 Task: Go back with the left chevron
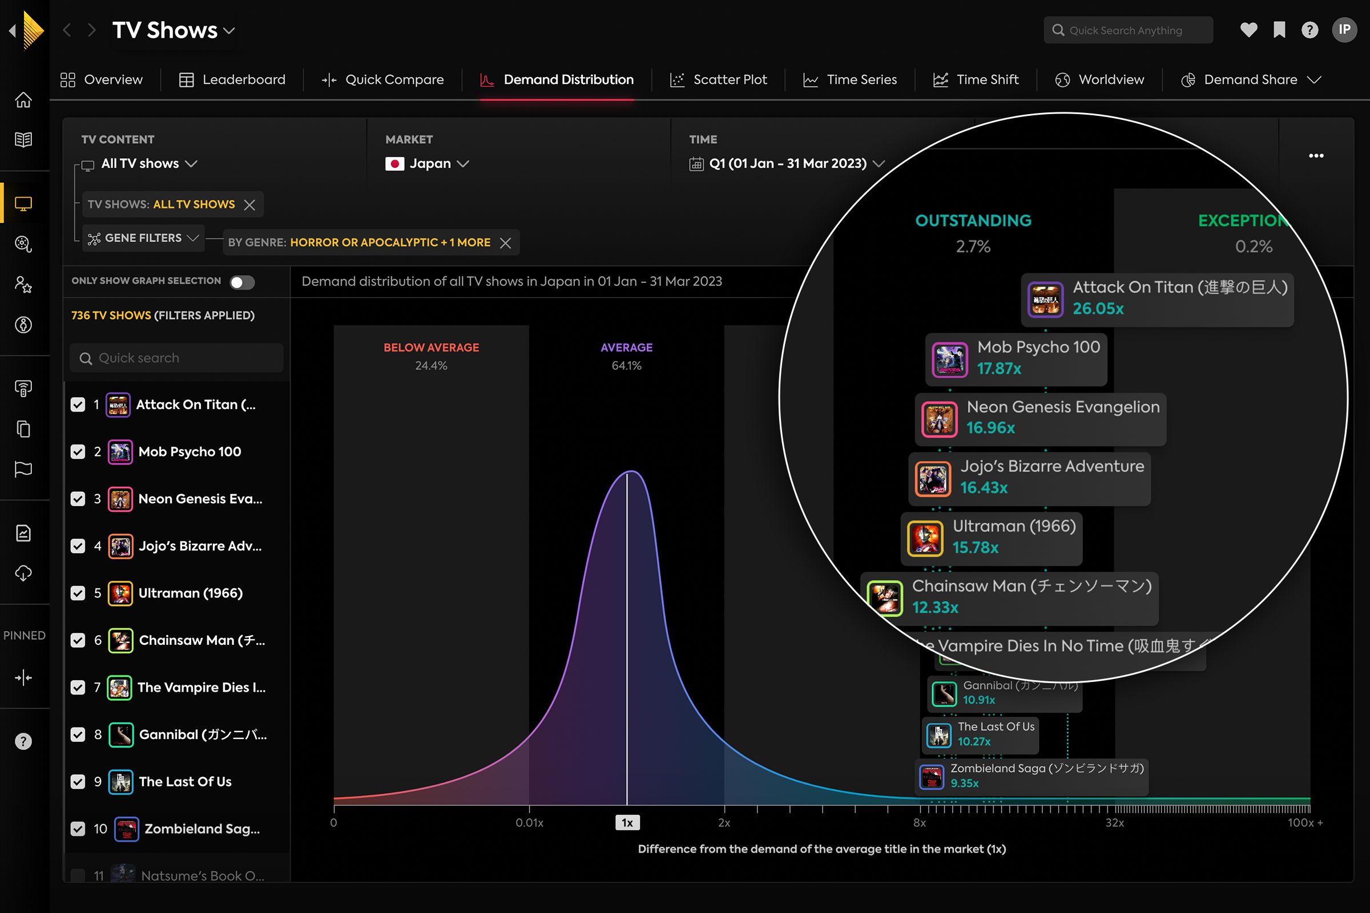pyautogui.click(x=67, y=30)
